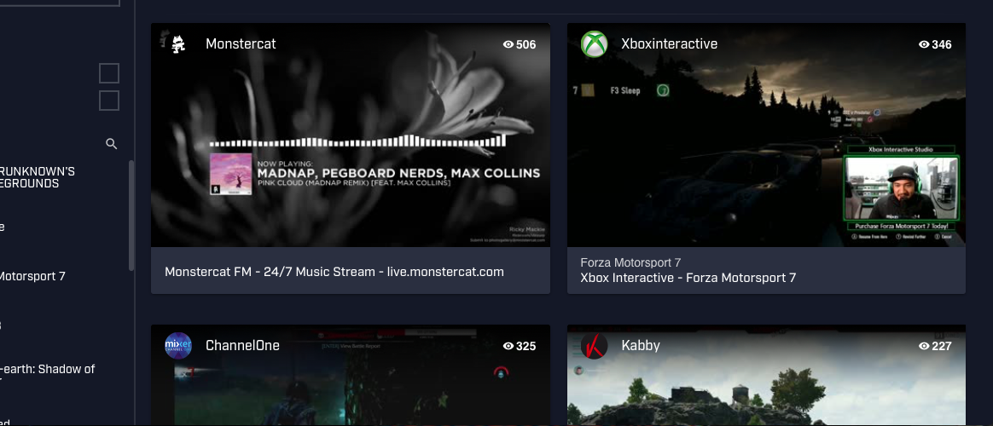Click the Xbox logo avatar on Xboxinteractive
The image size is (993, 426).
pyautogui.click(x=594, y=43)
